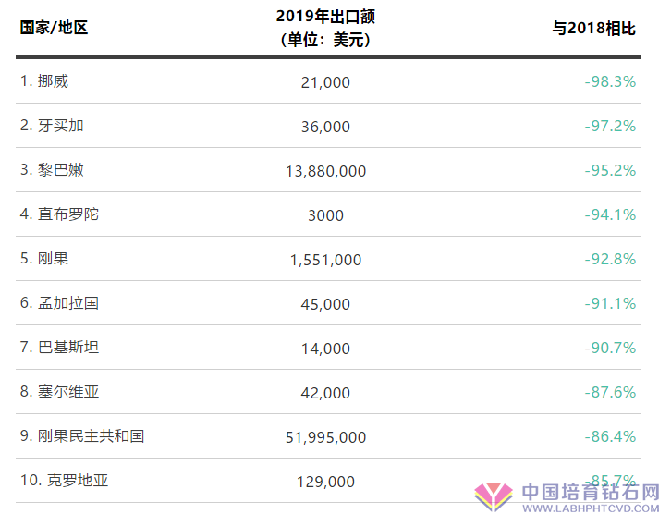Click the 中国培育钻石网 watermark text
Viewport: 659px width, 514px height.
pyautogui.click(x=591, y=492)
